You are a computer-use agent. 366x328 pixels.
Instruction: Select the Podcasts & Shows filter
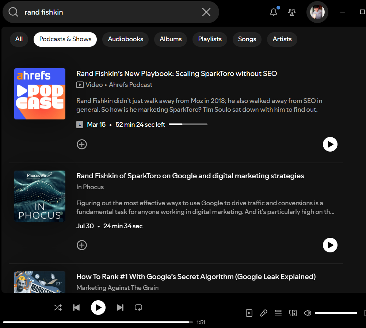coord(65,39)
